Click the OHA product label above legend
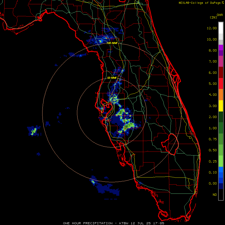225x225 pixels. [220, 15]
